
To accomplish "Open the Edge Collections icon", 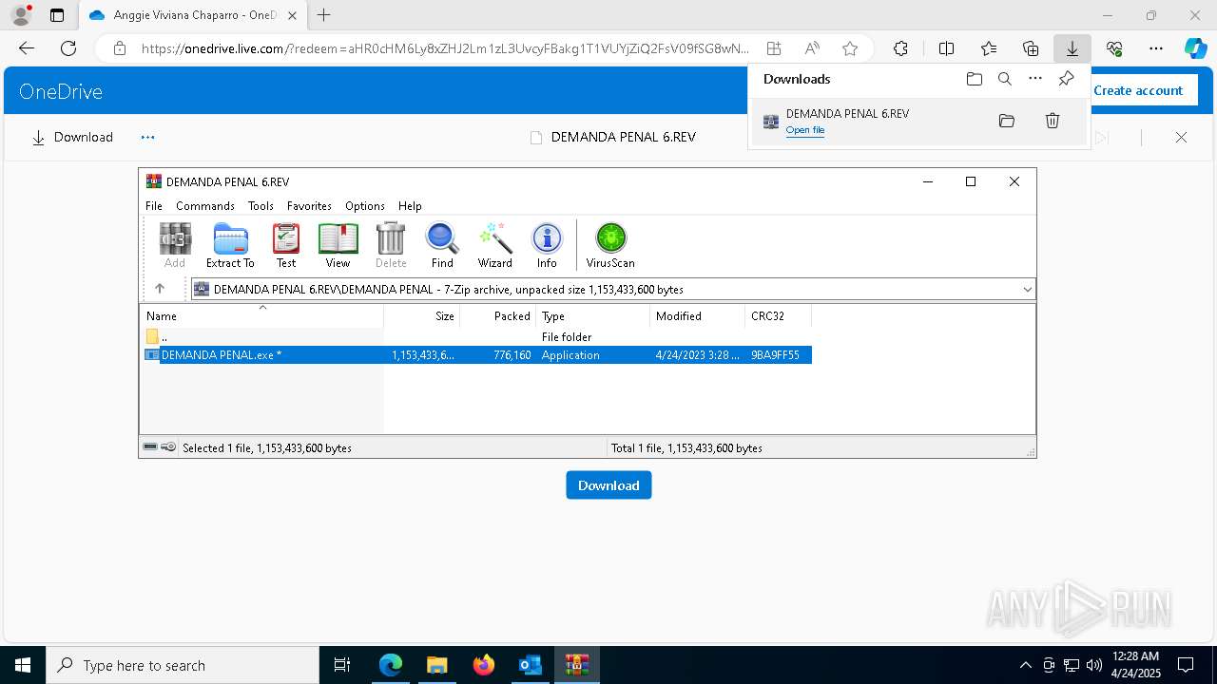I will [x=1031, y=48].
